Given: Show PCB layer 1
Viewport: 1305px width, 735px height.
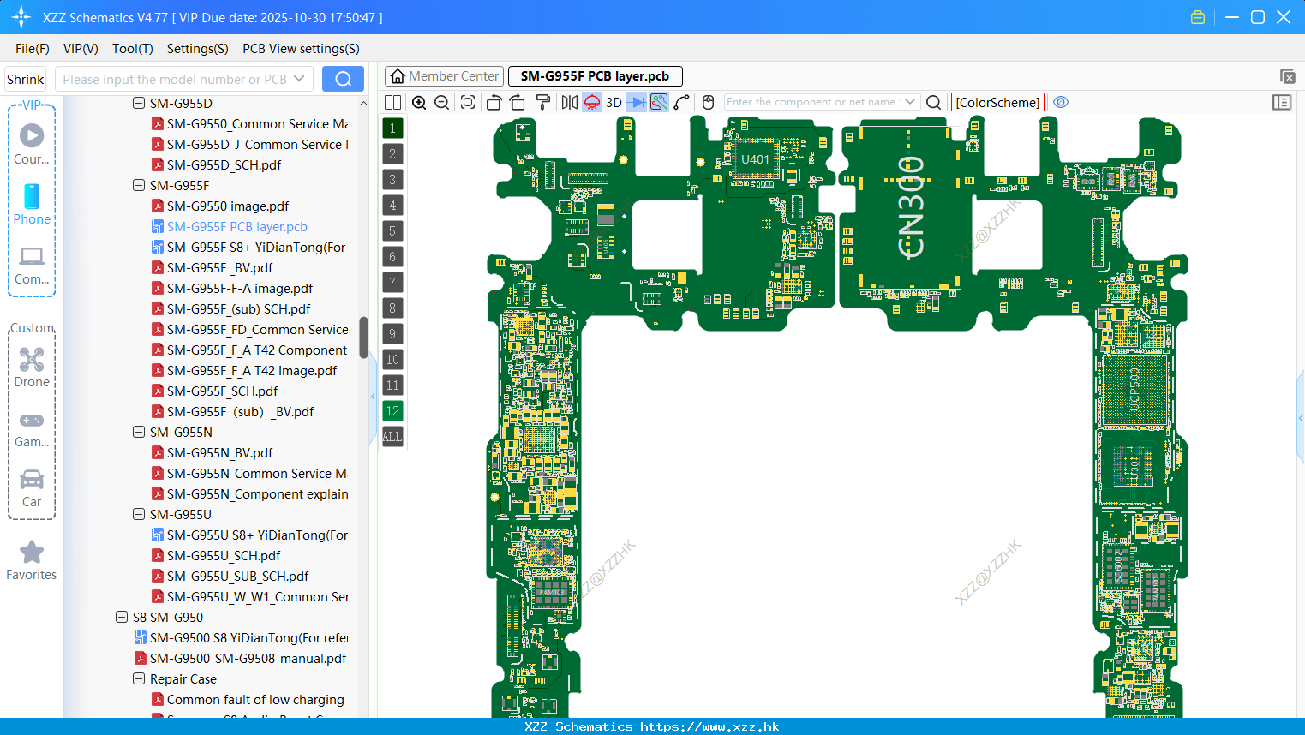Looking at the screenshot, I should (392, 128).
